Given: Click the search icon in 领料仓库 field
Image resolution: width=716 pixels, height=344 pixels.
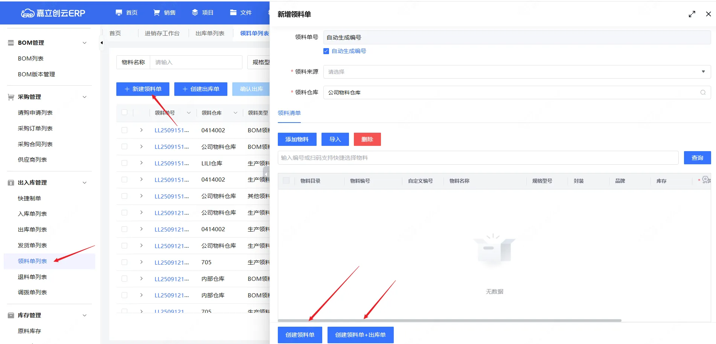Looking at the screenshot, I should 703,92.
